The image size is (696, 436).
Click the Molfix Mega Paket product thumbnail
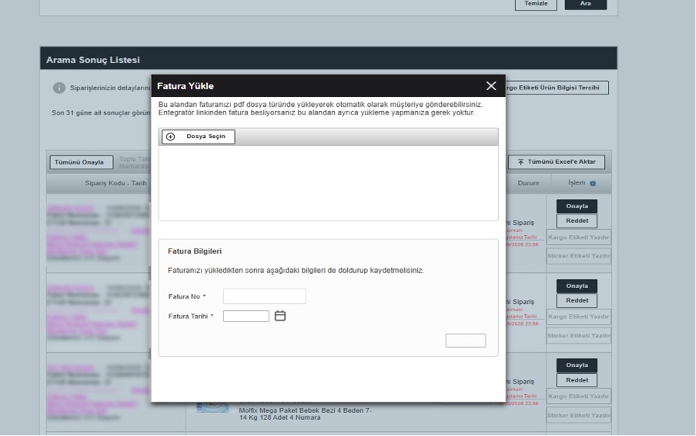pos(213,407)
